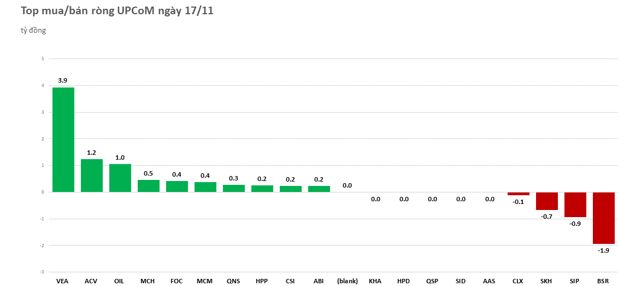This screenshot has width=618, height=286.
Task: Select the ACV bar in chart
Action: (92, 176)
